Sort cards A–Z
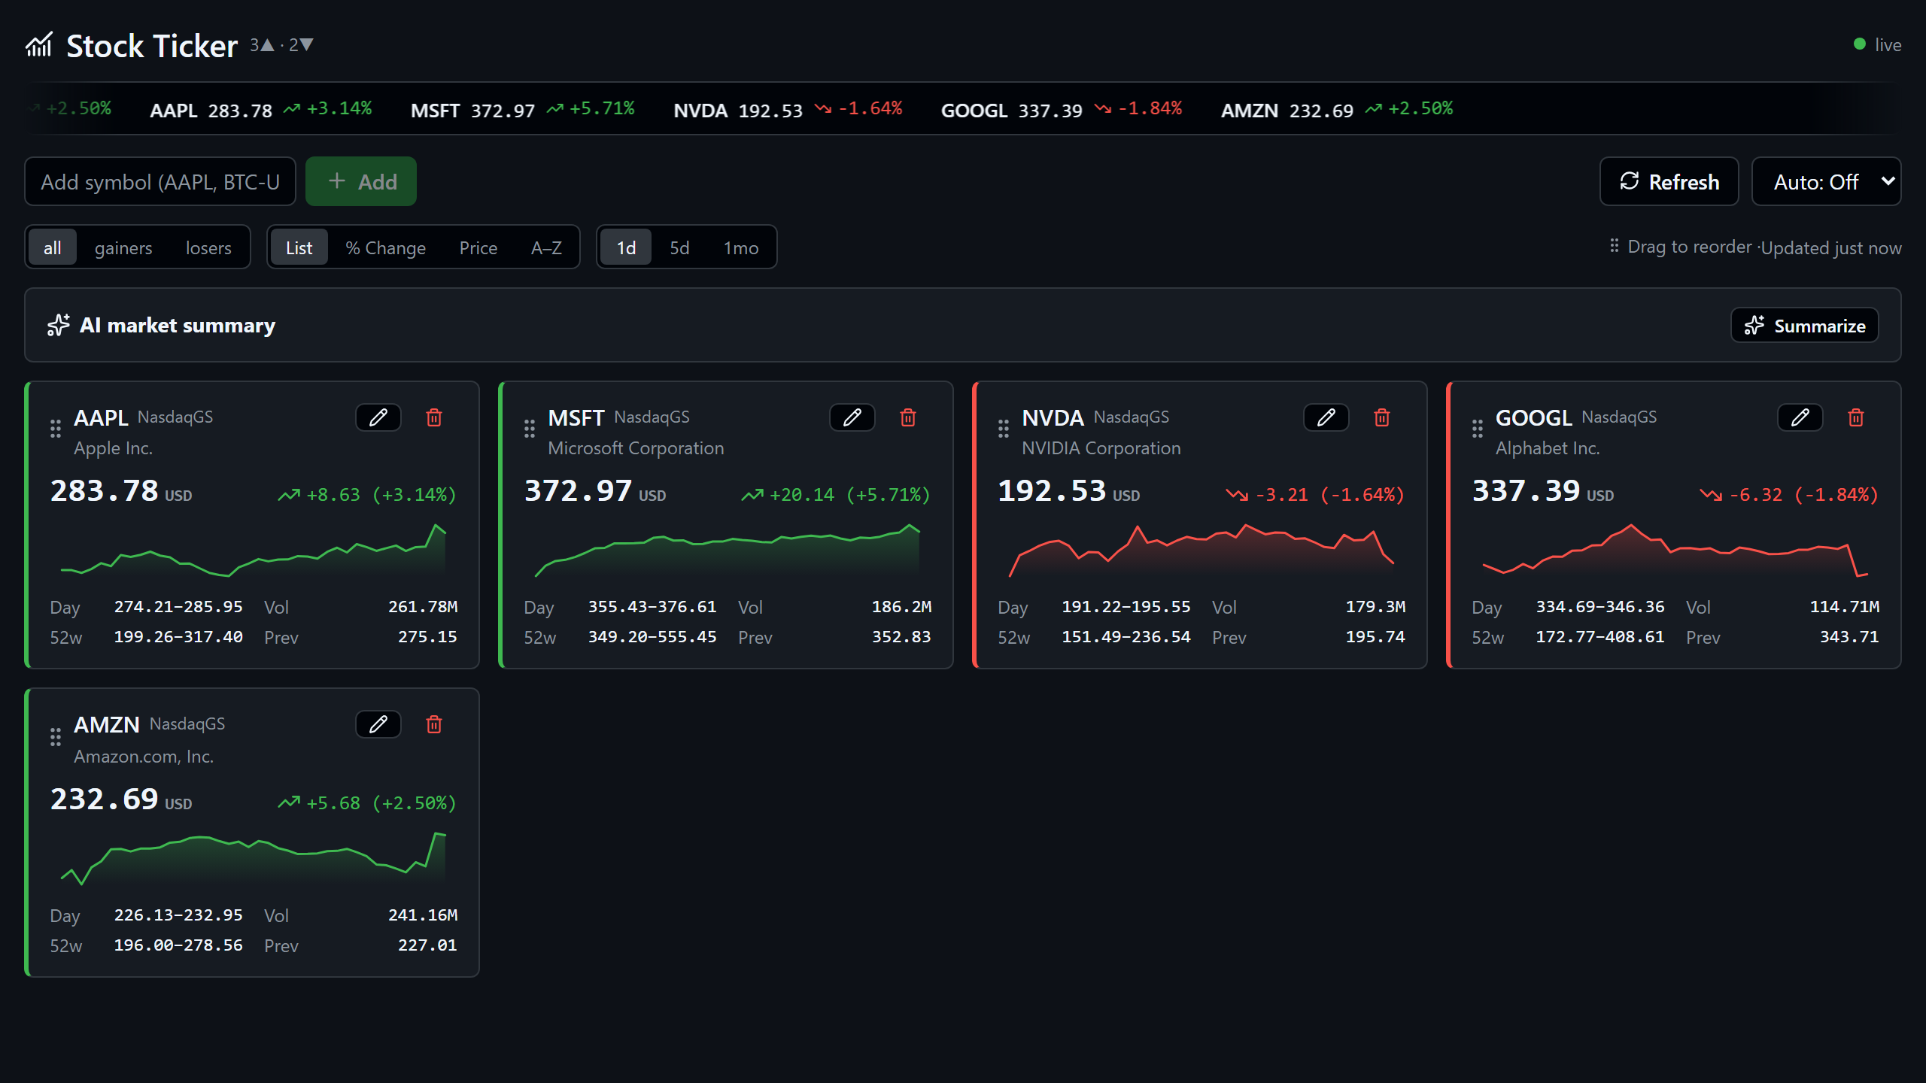The image size is (1926, 1083). pos(546,247)
